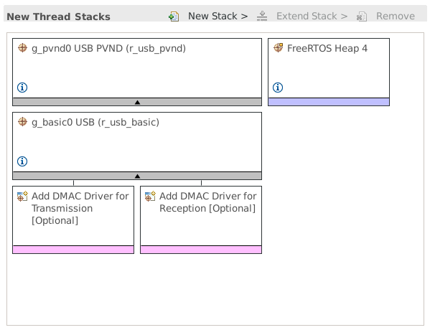
Task: Click the g_basic0 USB module icon
Action: pyautogui.click(x=22, y=122)
